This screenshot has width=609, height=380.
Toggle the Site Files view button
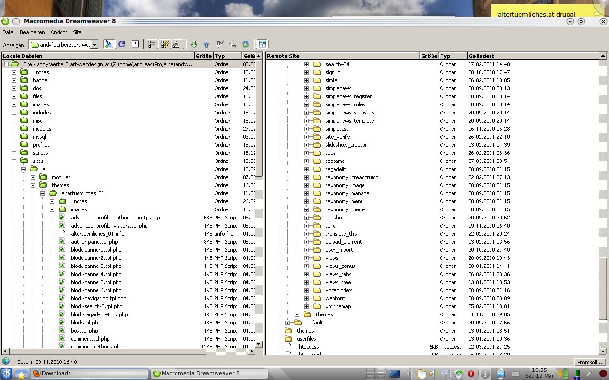pos(152,44)
